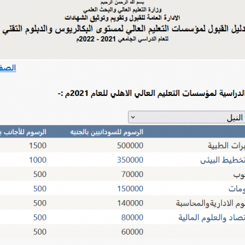The width and height of the screenshot is (245, 245).
Task: Select the الرسوم للسودانيين بالجنيه column header
Action: pos(107,132)
